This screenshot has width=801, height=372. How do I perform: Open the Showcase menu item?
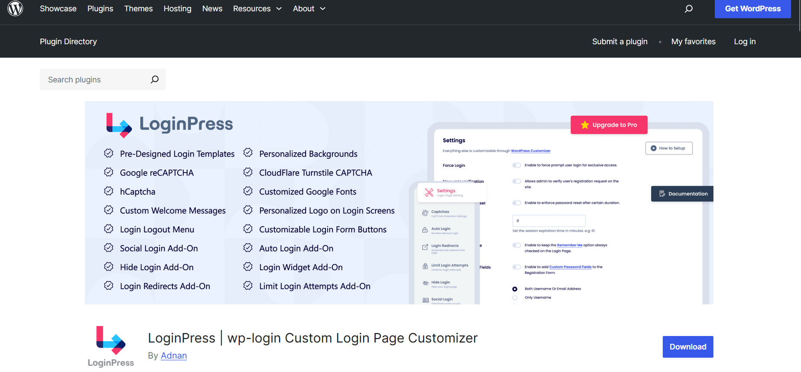tap(58, 9)
